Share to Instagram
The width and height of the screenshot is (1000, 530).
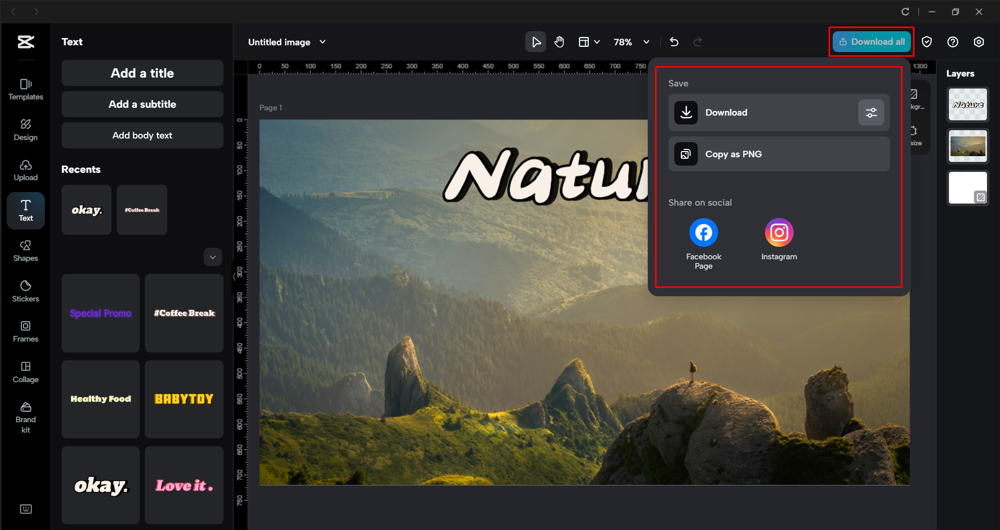(779, 233)
